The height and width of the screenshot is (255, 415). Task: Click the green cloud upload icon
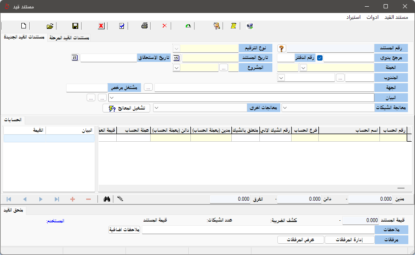pos(188,26)
